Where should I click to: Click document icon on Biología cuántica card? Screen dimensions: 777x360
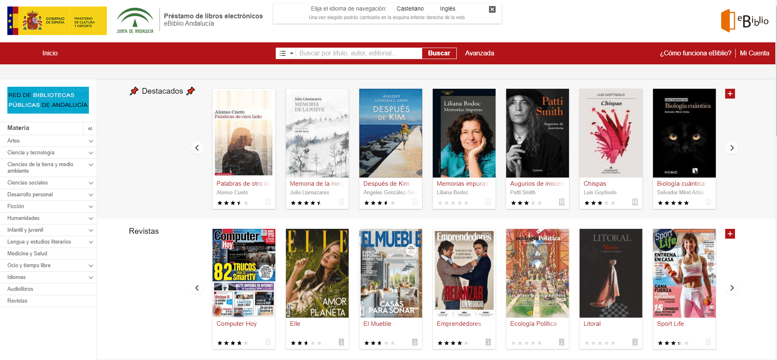708,202
